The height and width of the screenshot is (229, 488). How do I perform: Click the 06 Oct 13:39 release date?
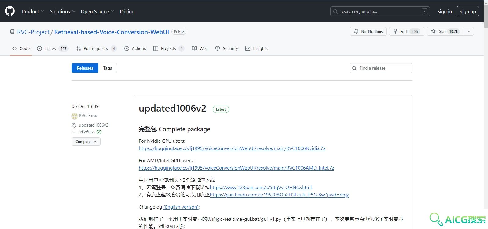point(85,106)
